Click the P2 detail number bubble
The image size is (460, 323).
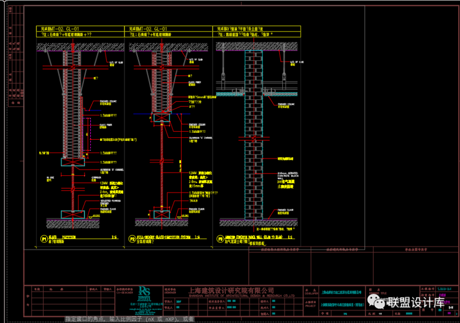click(x=132, y=237)
